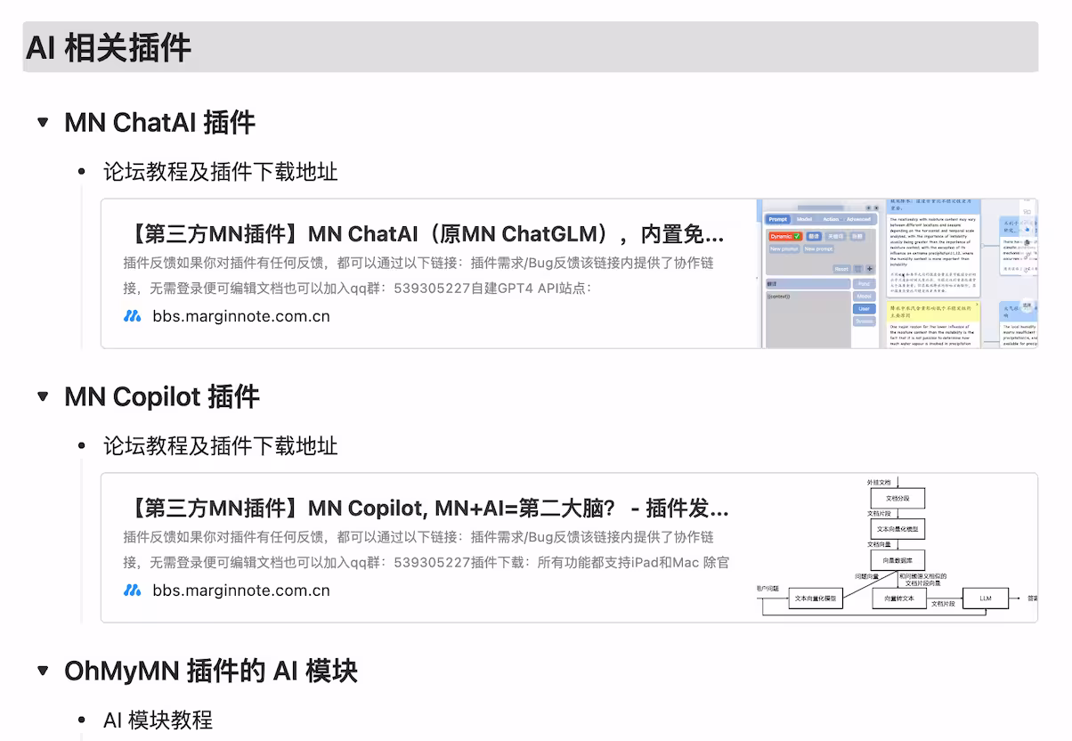The width and height of the screenshot is (1072, 741).
Task: Click the MN Copilot 插件 heading text
Action: click(161, 396)
